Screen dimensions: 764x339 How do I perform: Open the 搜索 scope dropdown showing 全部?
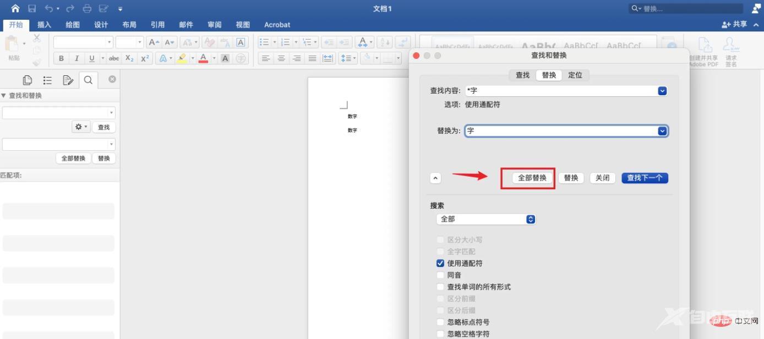point(485,219)
